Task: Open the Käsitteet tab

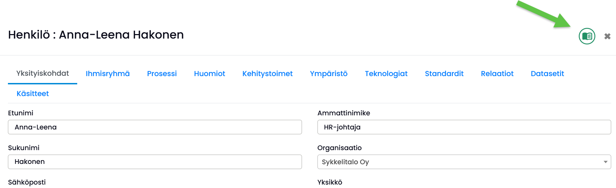Action: coord(33,94)
